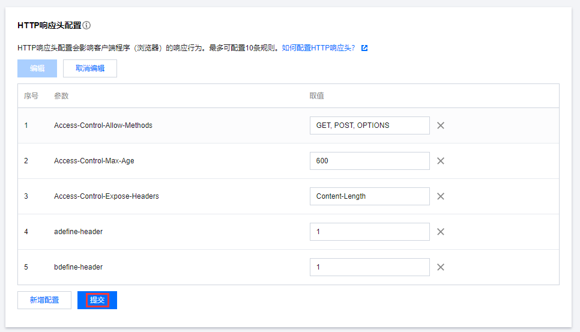This screenshot has height=332, width=580.
Task: Edit the GET, POST, OPTIONS value field
Action: [x=369, y=125]
